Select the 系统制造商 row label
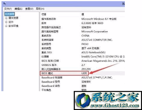This screenshot has width=142, height=110. pyautogui.click(x=47, y=40)
